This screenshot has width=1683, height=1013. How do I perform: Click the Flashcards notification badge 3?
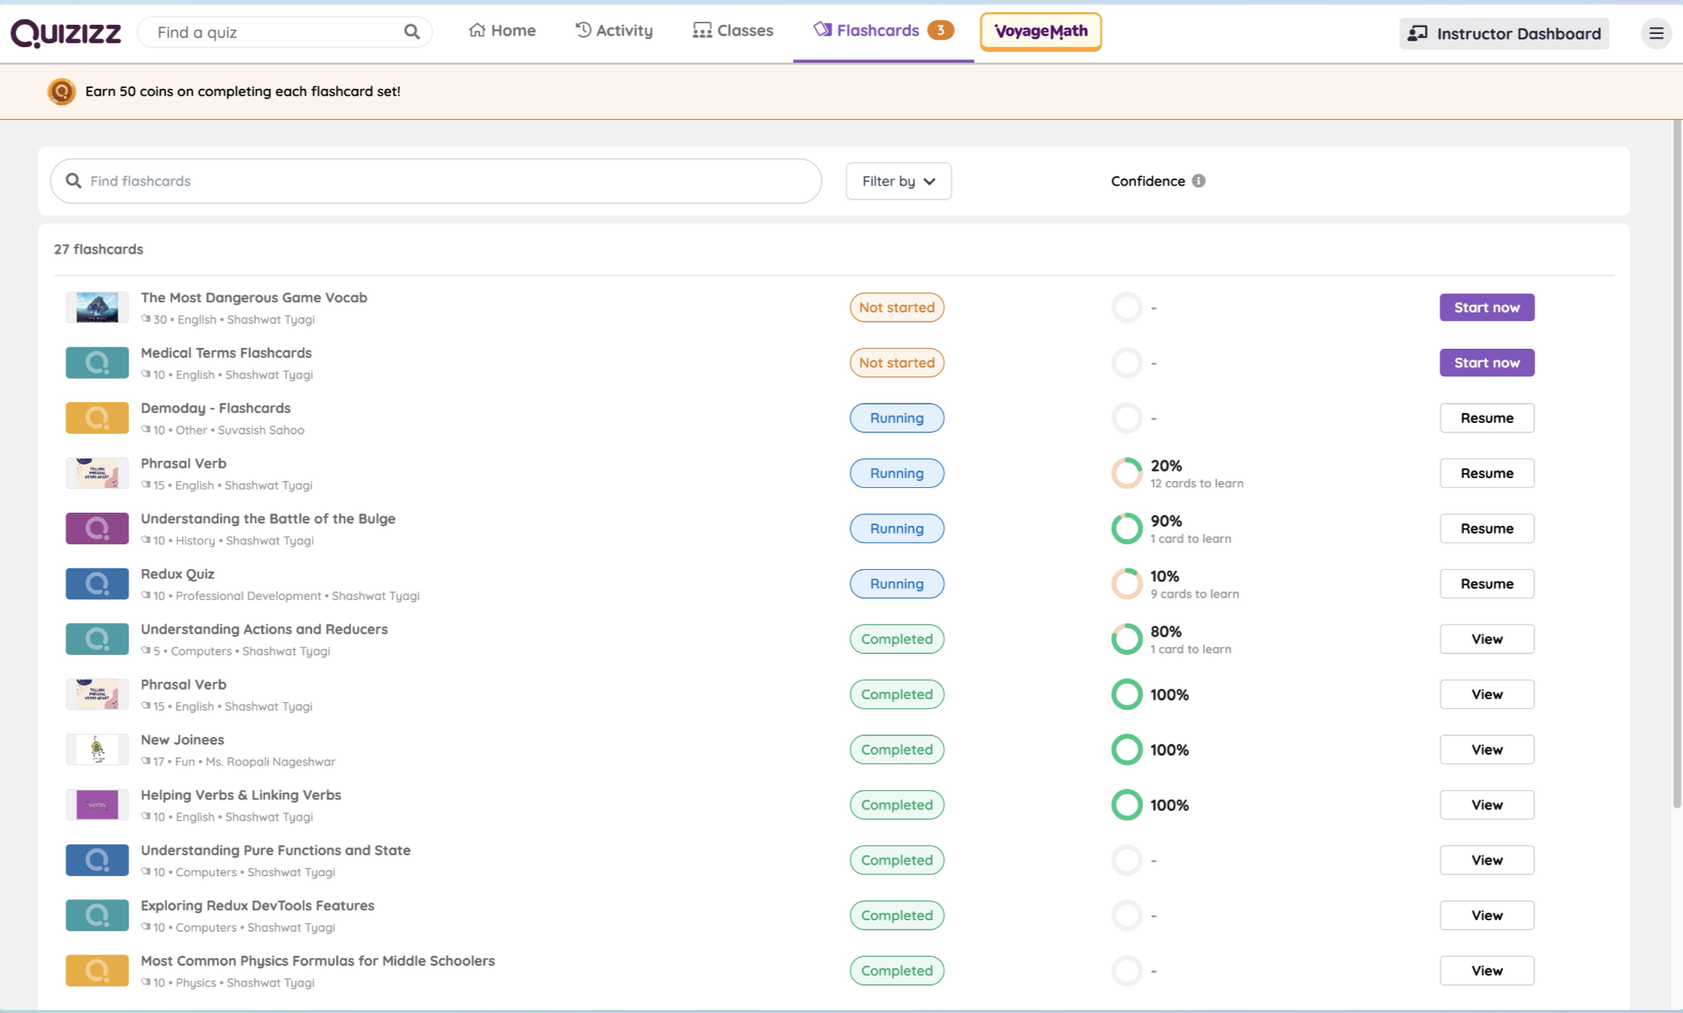[x=940, y=30]
